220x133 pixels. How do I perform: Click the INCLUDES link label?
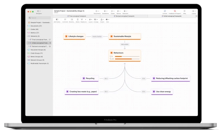pos(125,44)
